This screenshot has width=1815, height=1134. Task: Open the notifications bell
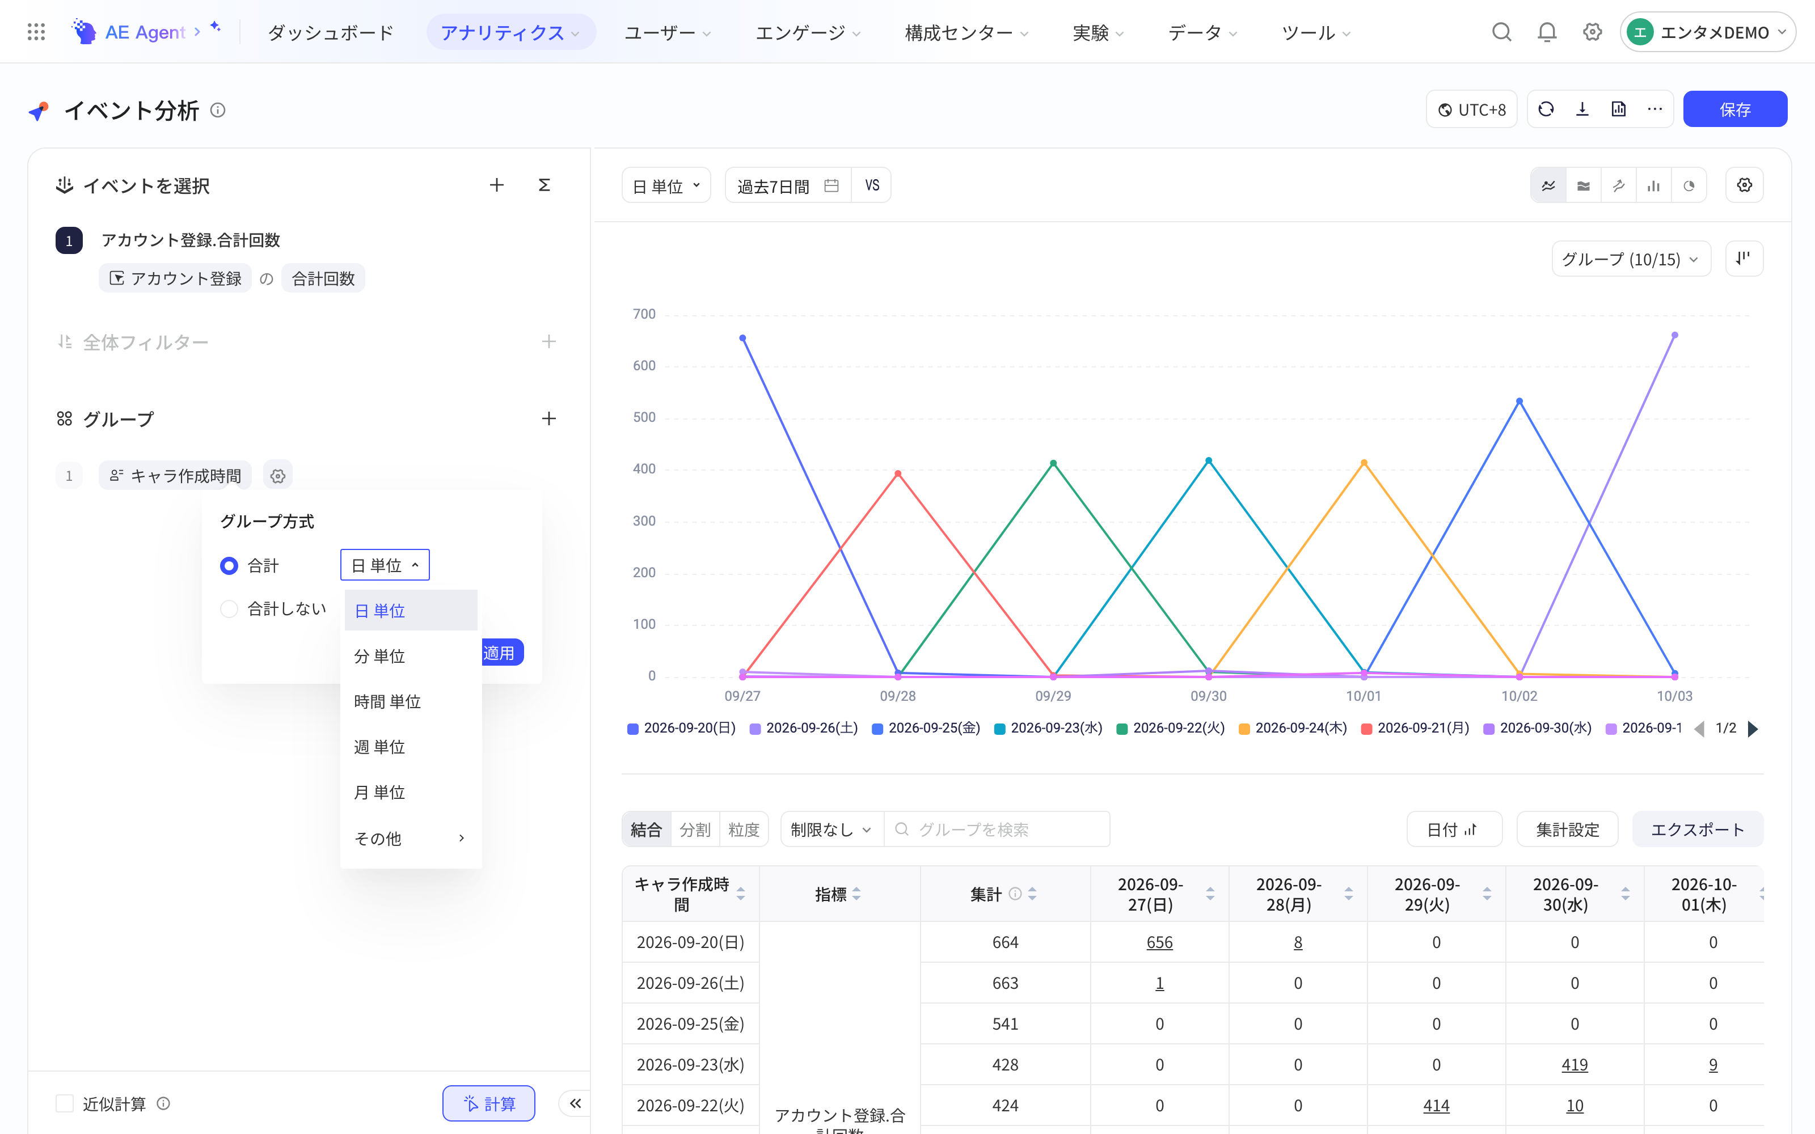point(1547,32)
